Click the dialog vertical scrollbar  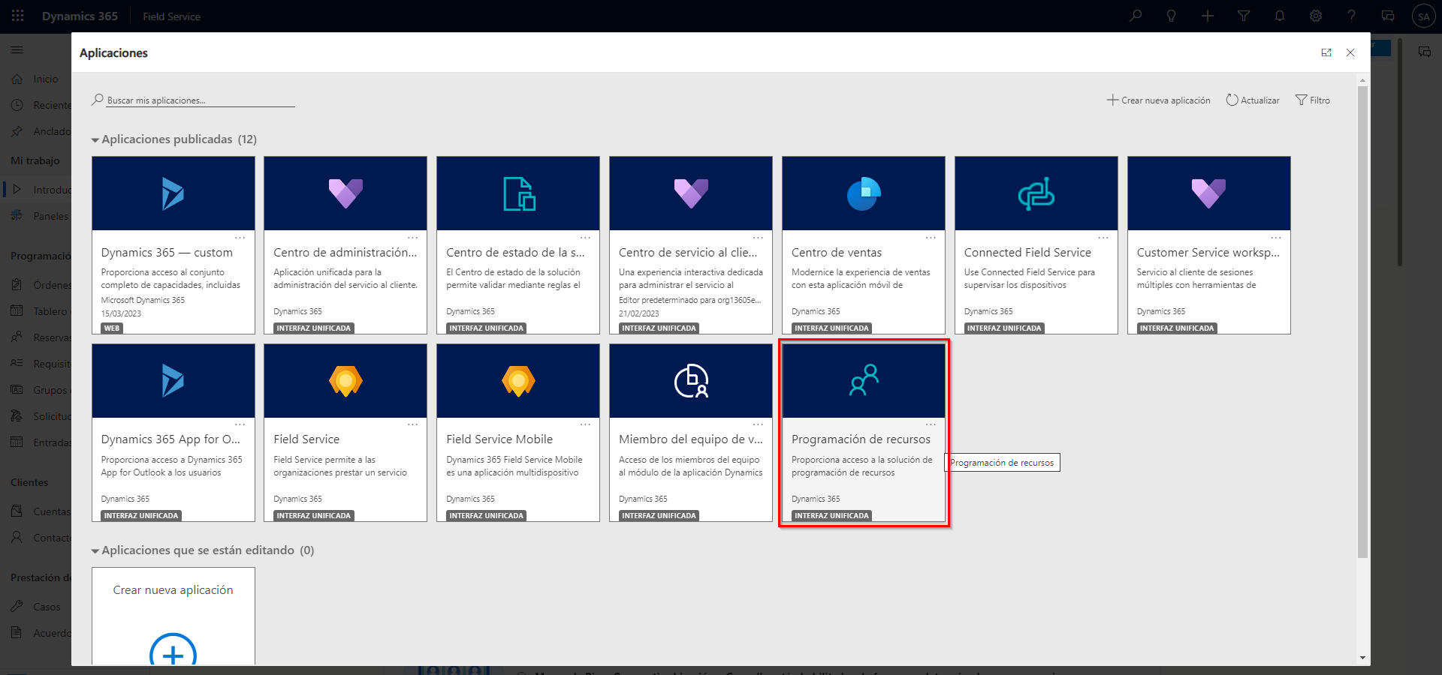[1362, 322]
